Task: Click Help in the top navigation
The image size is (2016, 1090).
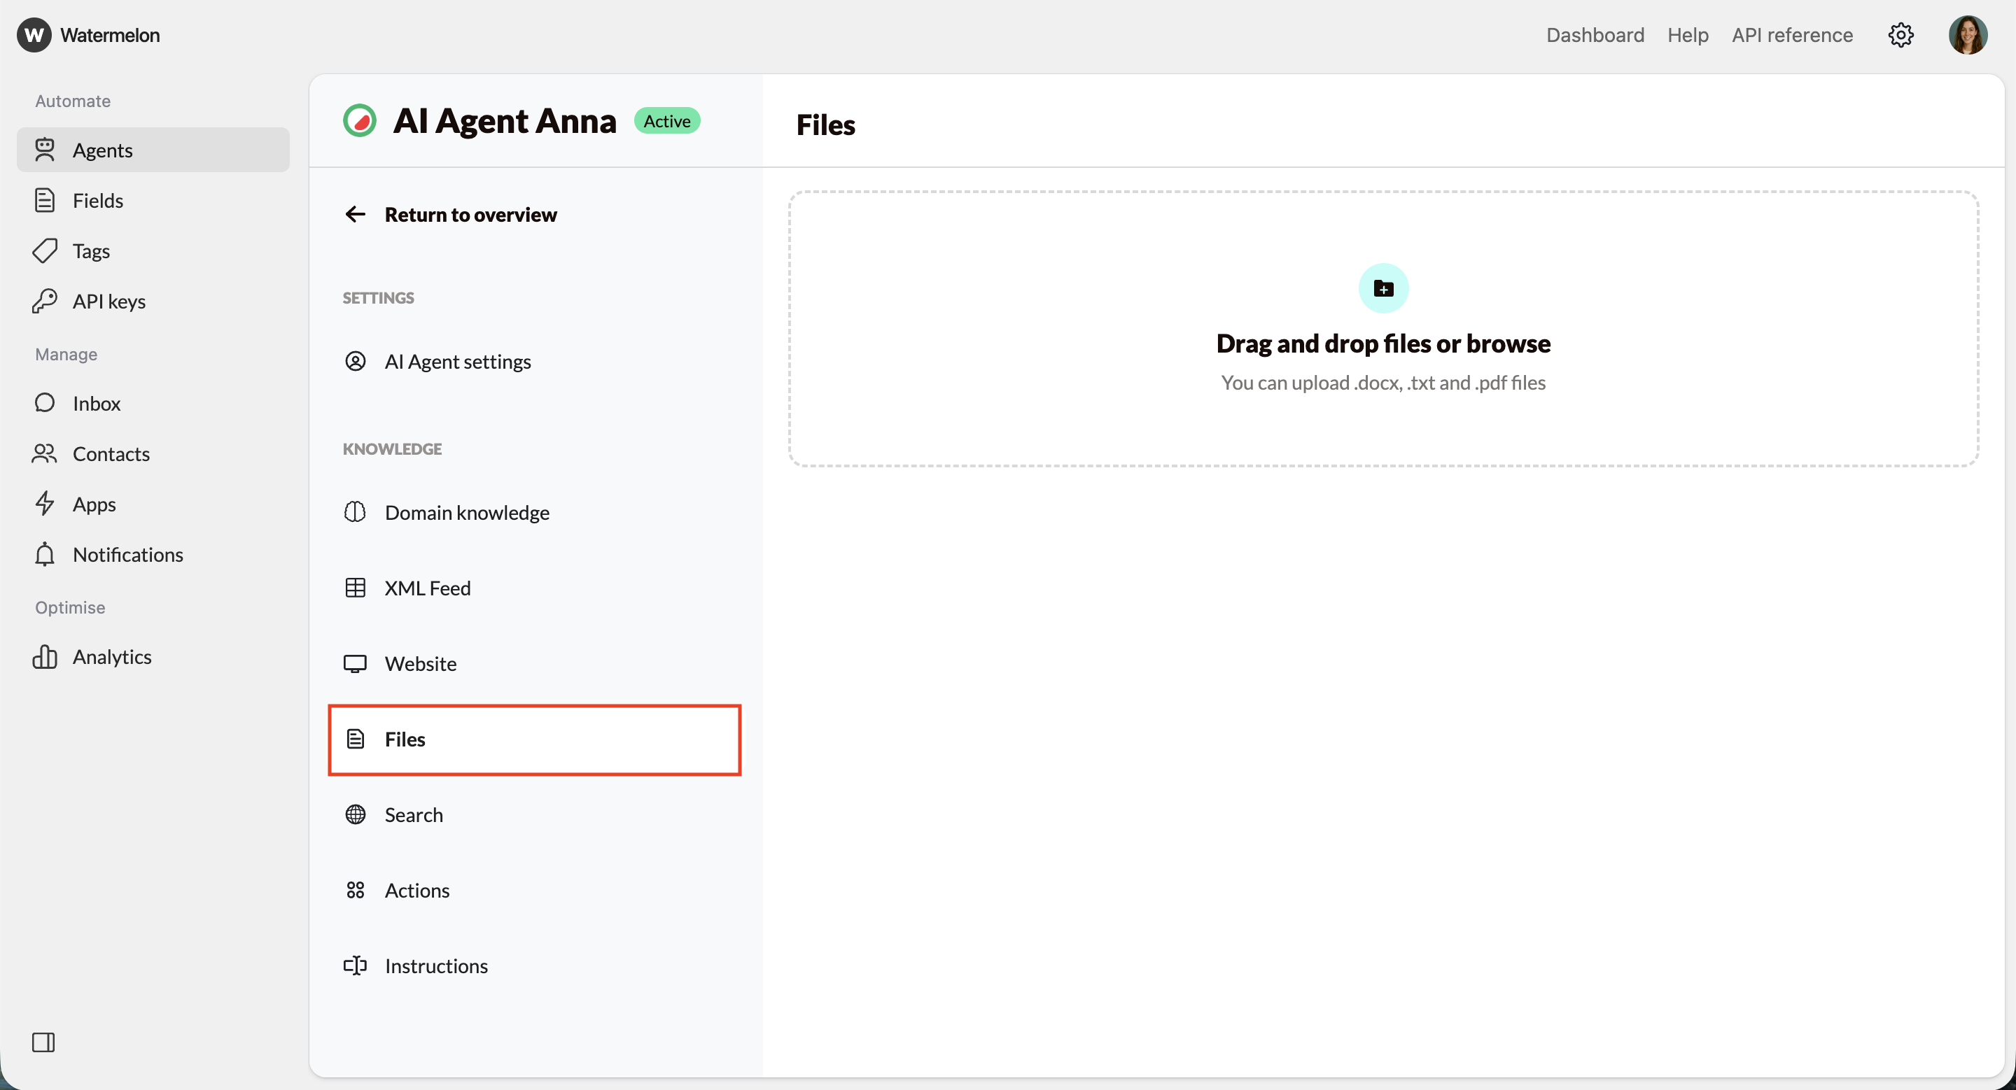Action: click(x=1688, y=34)
